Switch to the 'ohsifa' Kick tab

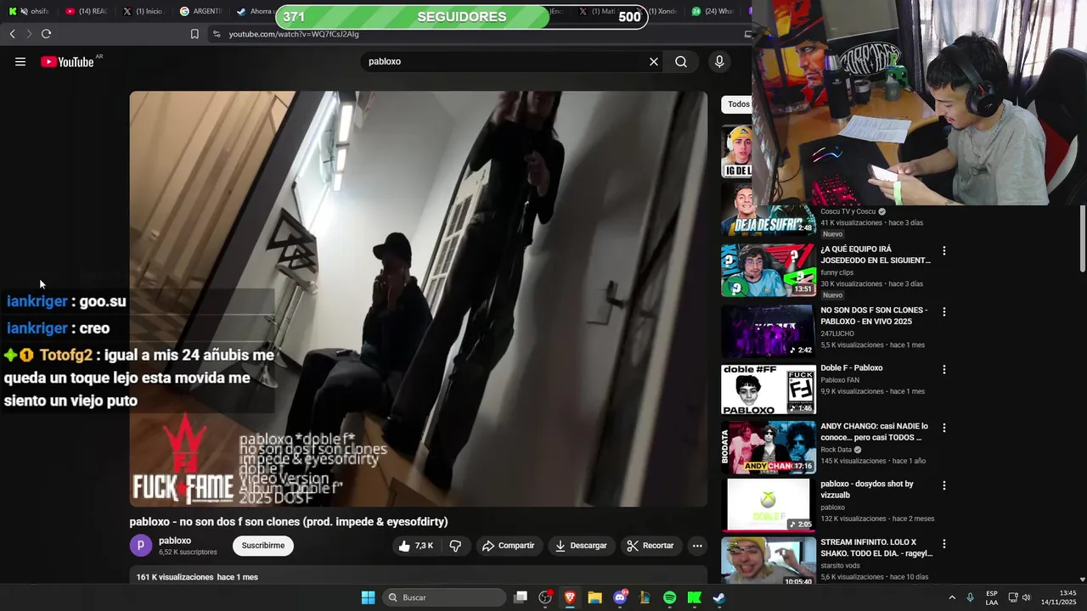click(x=29, y=11)
